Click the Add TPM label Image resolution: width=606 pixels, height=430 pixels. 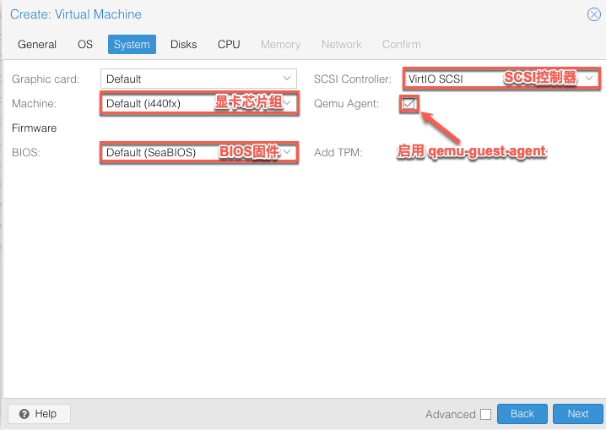(338, 153)
